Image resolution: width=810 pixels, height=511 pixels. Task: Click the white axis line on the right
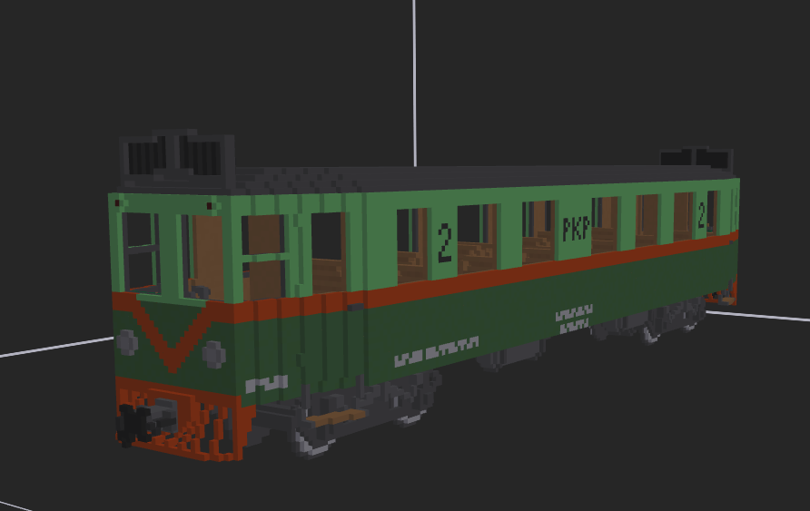tap(763, 315)
